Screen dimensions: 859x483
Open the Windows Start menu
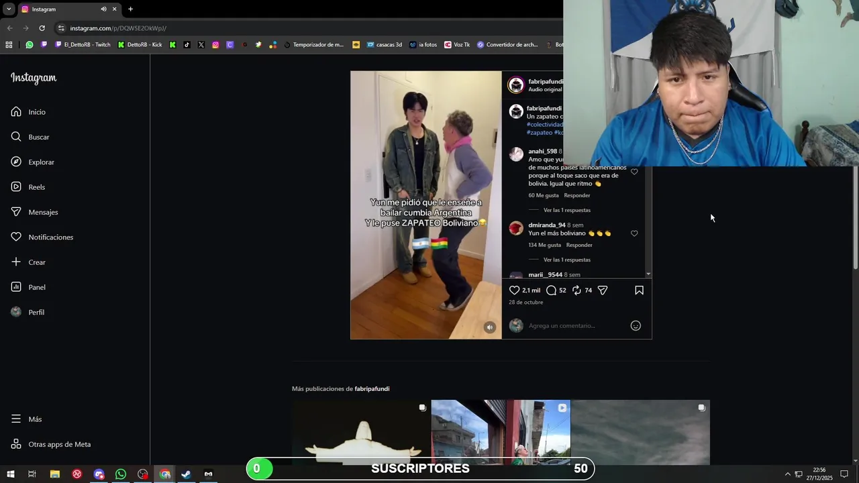click(10, 474)
